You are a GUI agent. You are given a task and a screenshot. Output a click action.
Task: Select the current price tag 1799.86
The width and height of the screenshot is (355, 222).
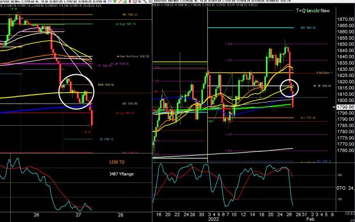(x=345, y=107)
